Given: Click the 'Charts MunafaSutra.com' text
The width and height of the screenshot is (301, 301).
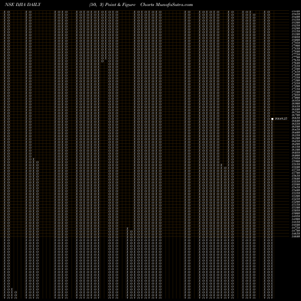Looking at the screenshot, I should point(167,4).
